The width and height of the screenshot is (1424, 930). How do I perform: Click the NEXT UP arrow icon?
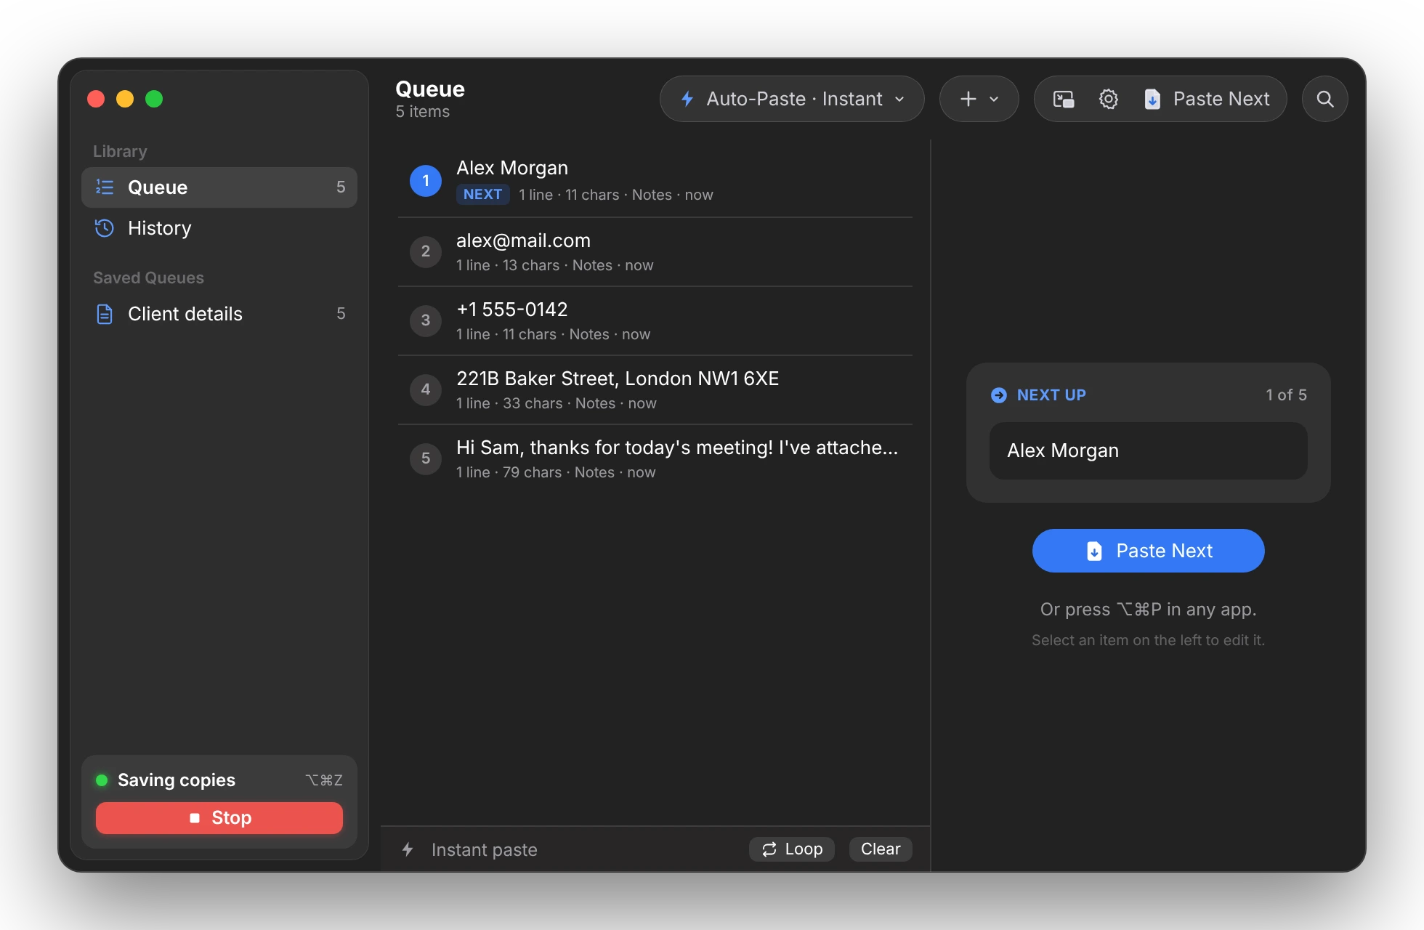[x=999, y=395]
